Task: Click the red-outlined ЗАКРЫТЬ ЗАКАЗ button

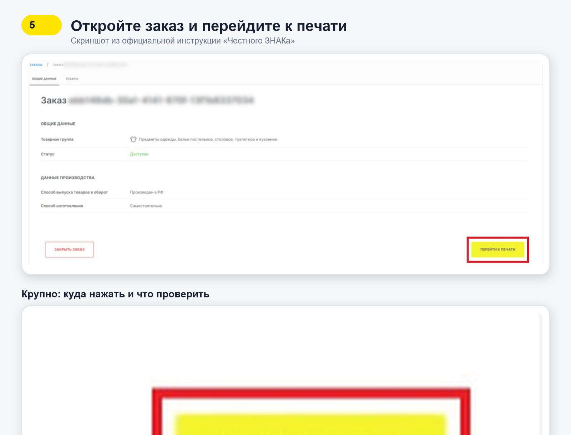Action: coord(69,250)
